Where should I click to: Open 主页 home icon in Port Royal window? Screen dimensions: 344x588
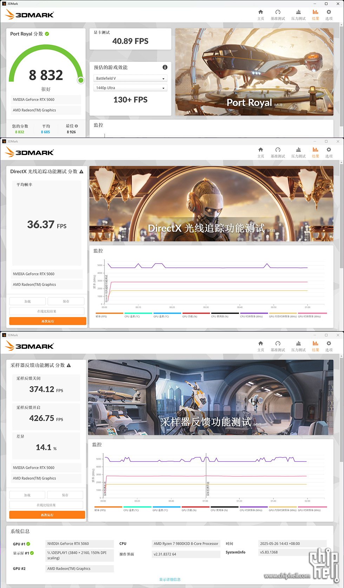point(260,15)
